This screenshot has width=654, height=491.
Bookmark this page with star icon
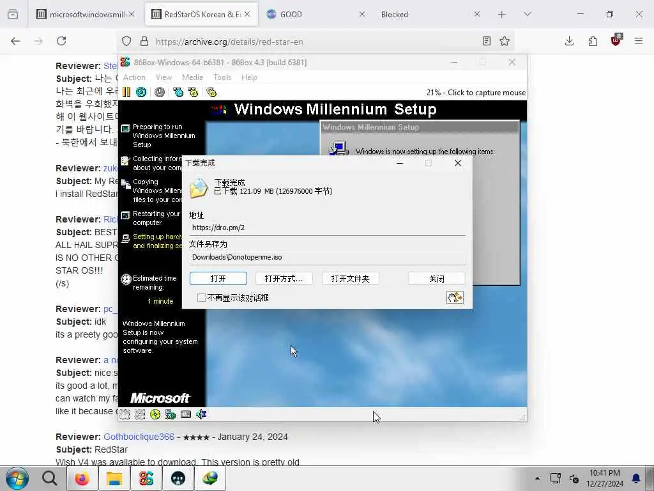505,41
